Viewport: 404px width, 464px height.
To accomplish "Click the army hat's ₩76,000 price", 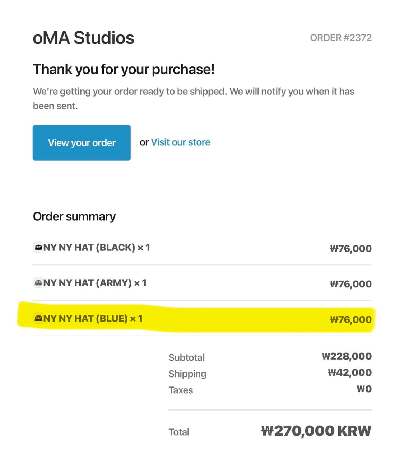I will tap(350, 284).
